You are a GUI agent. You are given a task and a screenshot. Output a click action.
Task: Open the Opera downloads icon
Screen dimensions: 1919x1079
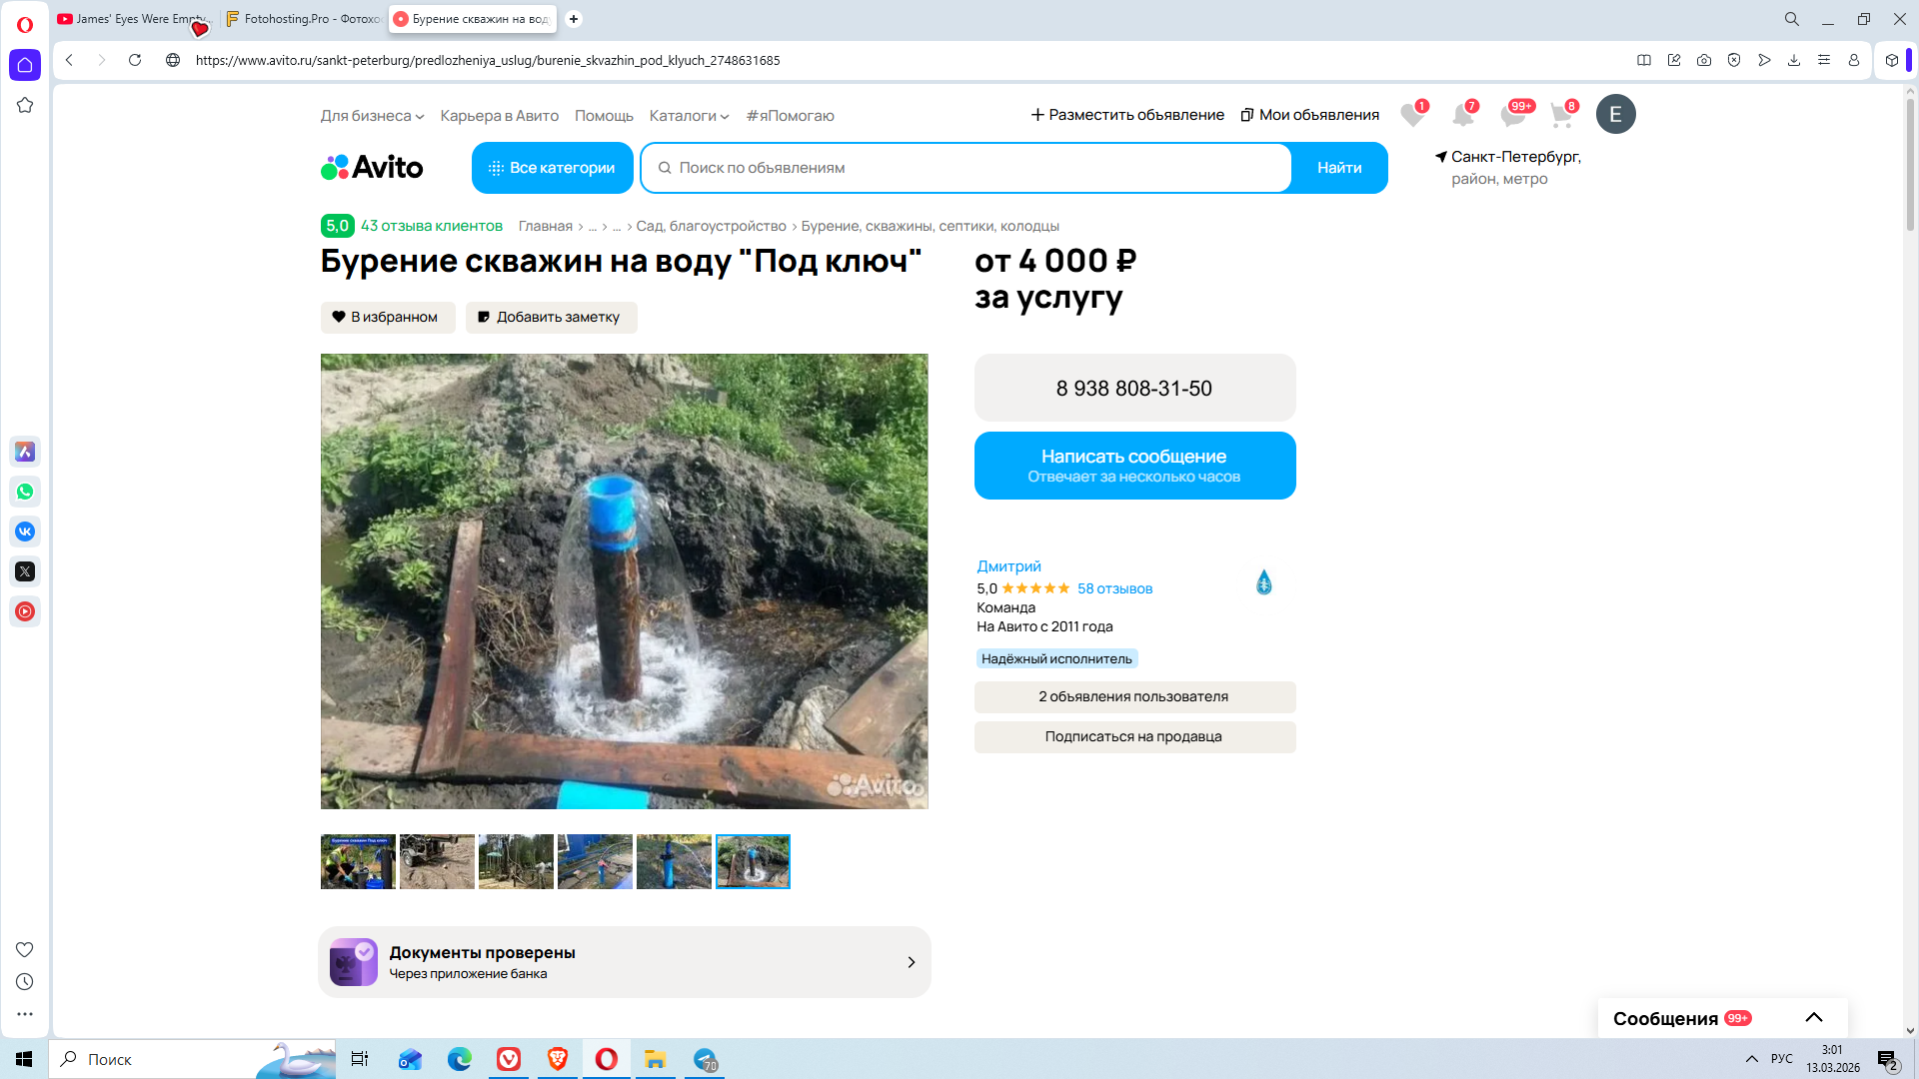point(1794,60)
